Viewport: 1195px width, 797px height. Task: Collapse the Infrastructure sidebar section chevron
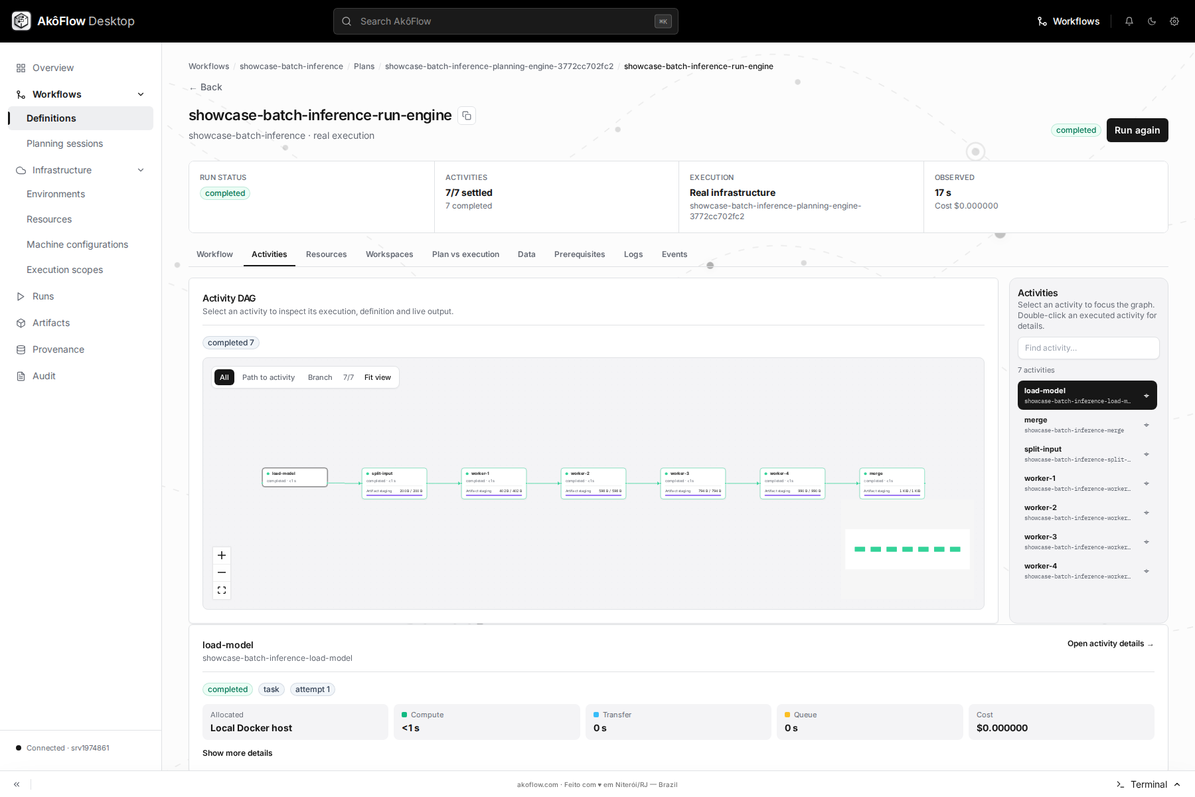tap(141, 170)
